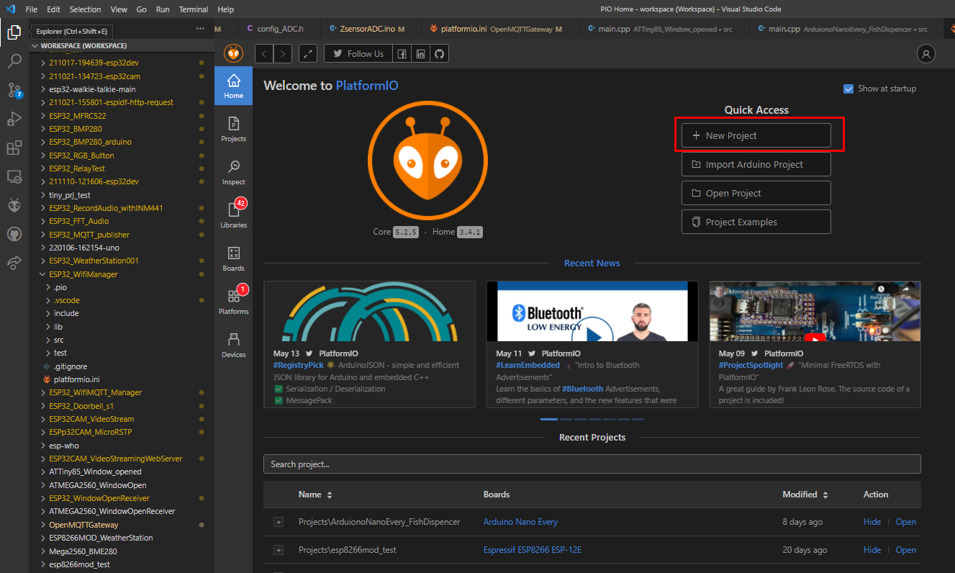The height and width of the screenshot is (573, 955).
Task: Expand row Projects\ArduionoNanoEvery_FishDispencer with plus
Action: pos(279,522)
